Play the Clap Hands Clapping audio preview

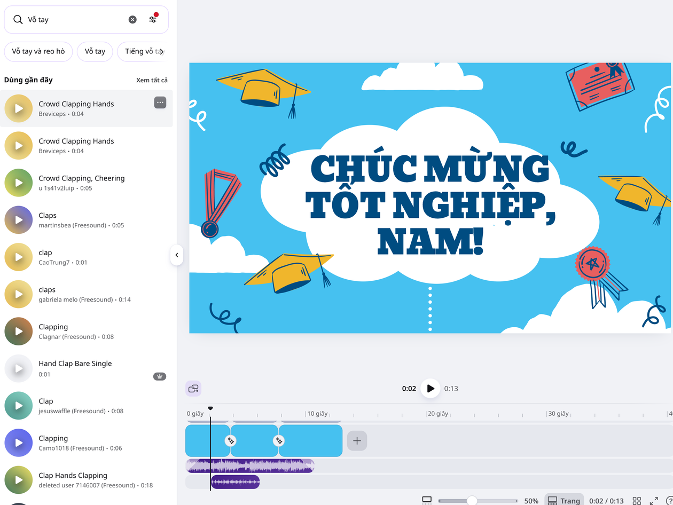19,479
